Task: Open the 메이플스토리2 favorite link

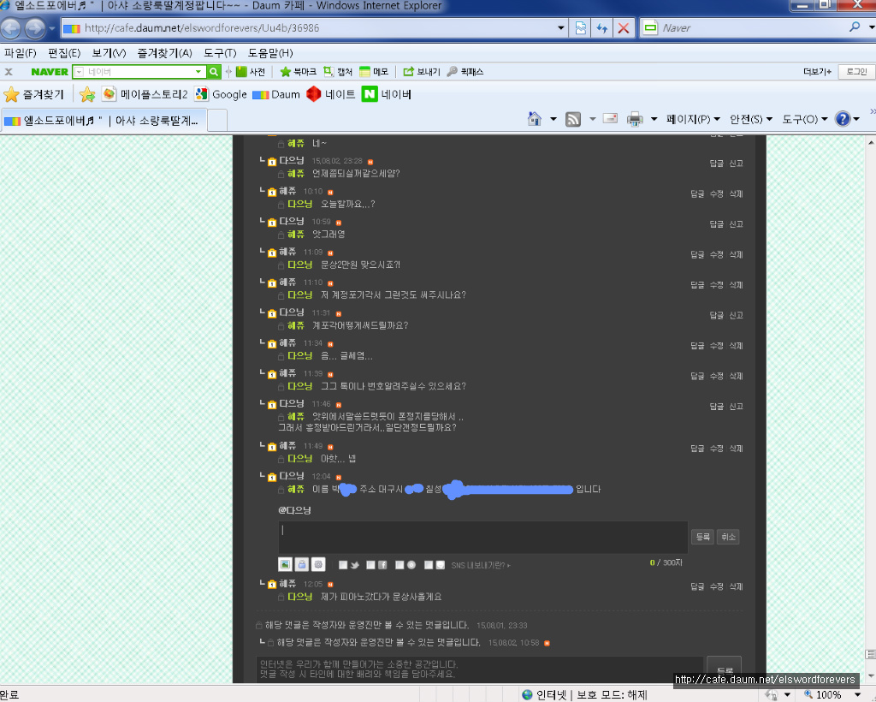Action: point(145,94)
